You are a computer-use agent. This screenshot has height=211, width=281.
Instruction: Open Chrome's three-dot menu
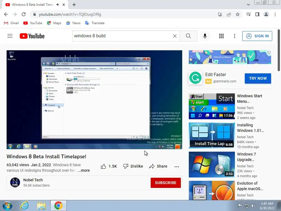click(275, 14)
